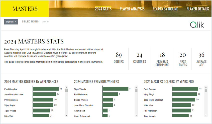Select Adam Scott bar with 1 win
The height and width of the screenshot is (124, 212).
105,110
